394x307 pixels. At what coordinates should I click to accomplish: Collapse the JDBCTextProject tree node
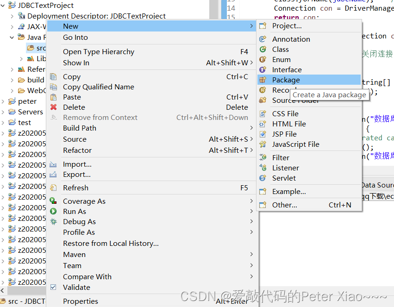click(3, 5)
